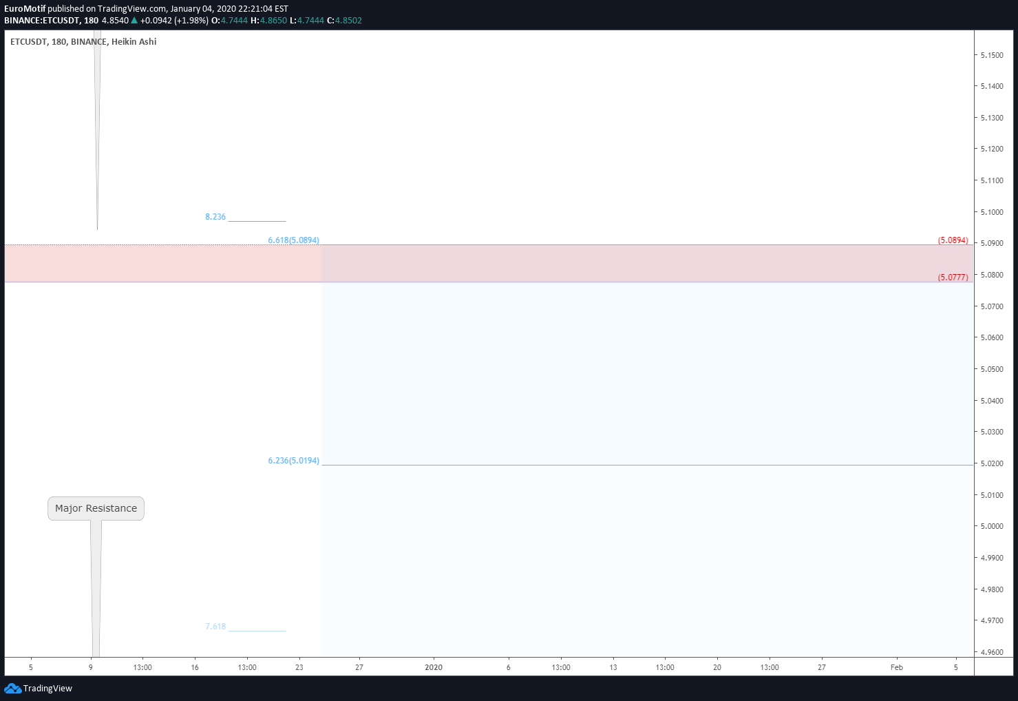
Task: Click the 27 date before 2020
Action: [x=359, y=667]
